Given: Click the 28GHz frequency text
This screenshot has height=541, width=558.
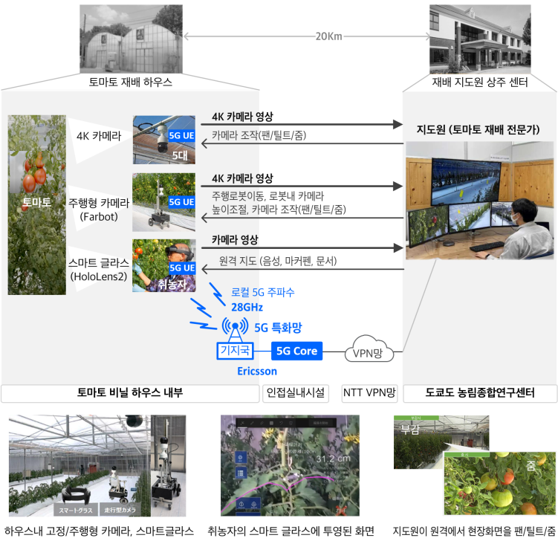Looking at the screenshot, I should coord(247,307).
